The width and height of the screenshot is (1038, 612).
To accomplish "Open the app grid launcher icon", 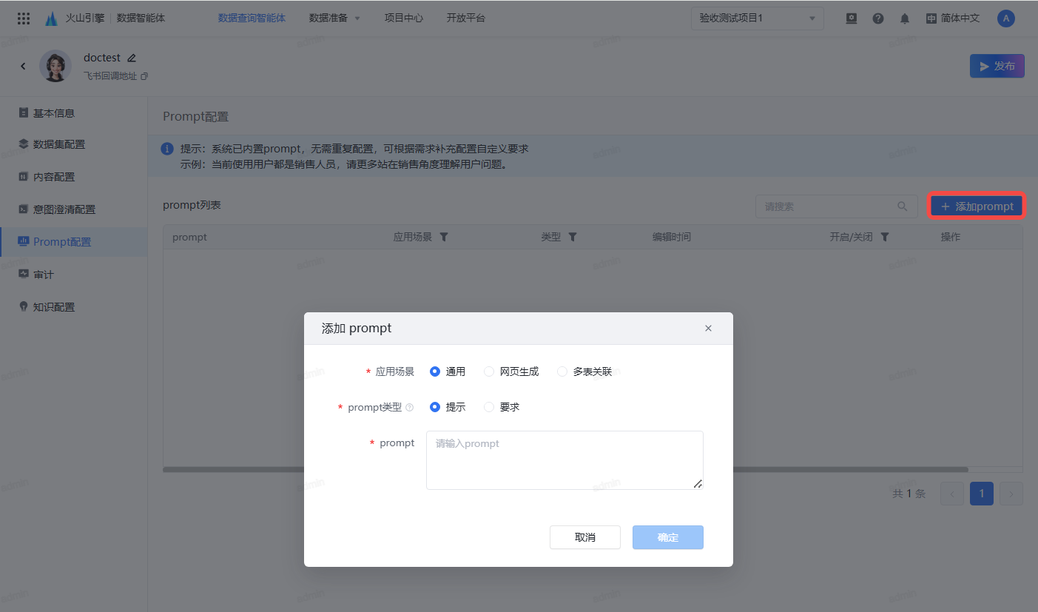I will tap(24, 19).
